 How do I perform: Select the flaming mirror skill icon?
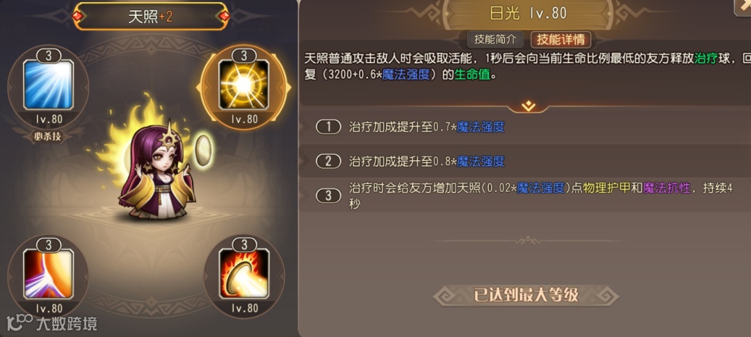pos(244,274)
